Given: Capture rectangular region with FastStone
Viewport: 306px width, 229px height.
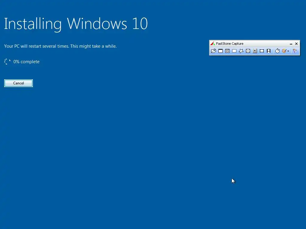Looking at the screenshot, I should click(x=234, y=51).
